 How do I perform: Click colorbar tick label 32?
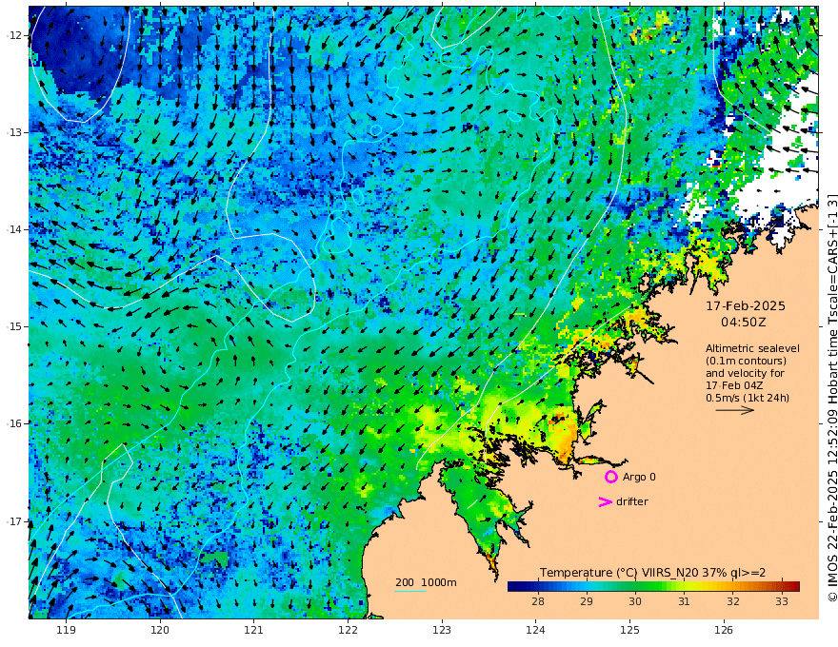pyautogui.click(x=733, y=601)
